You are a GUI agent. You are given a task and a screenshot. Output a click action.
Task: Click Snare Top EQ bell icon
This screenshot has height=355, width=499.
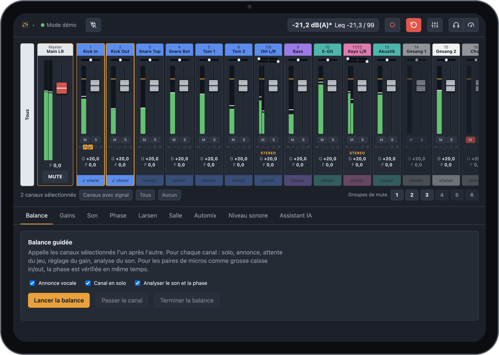click(x=144, y=147)
